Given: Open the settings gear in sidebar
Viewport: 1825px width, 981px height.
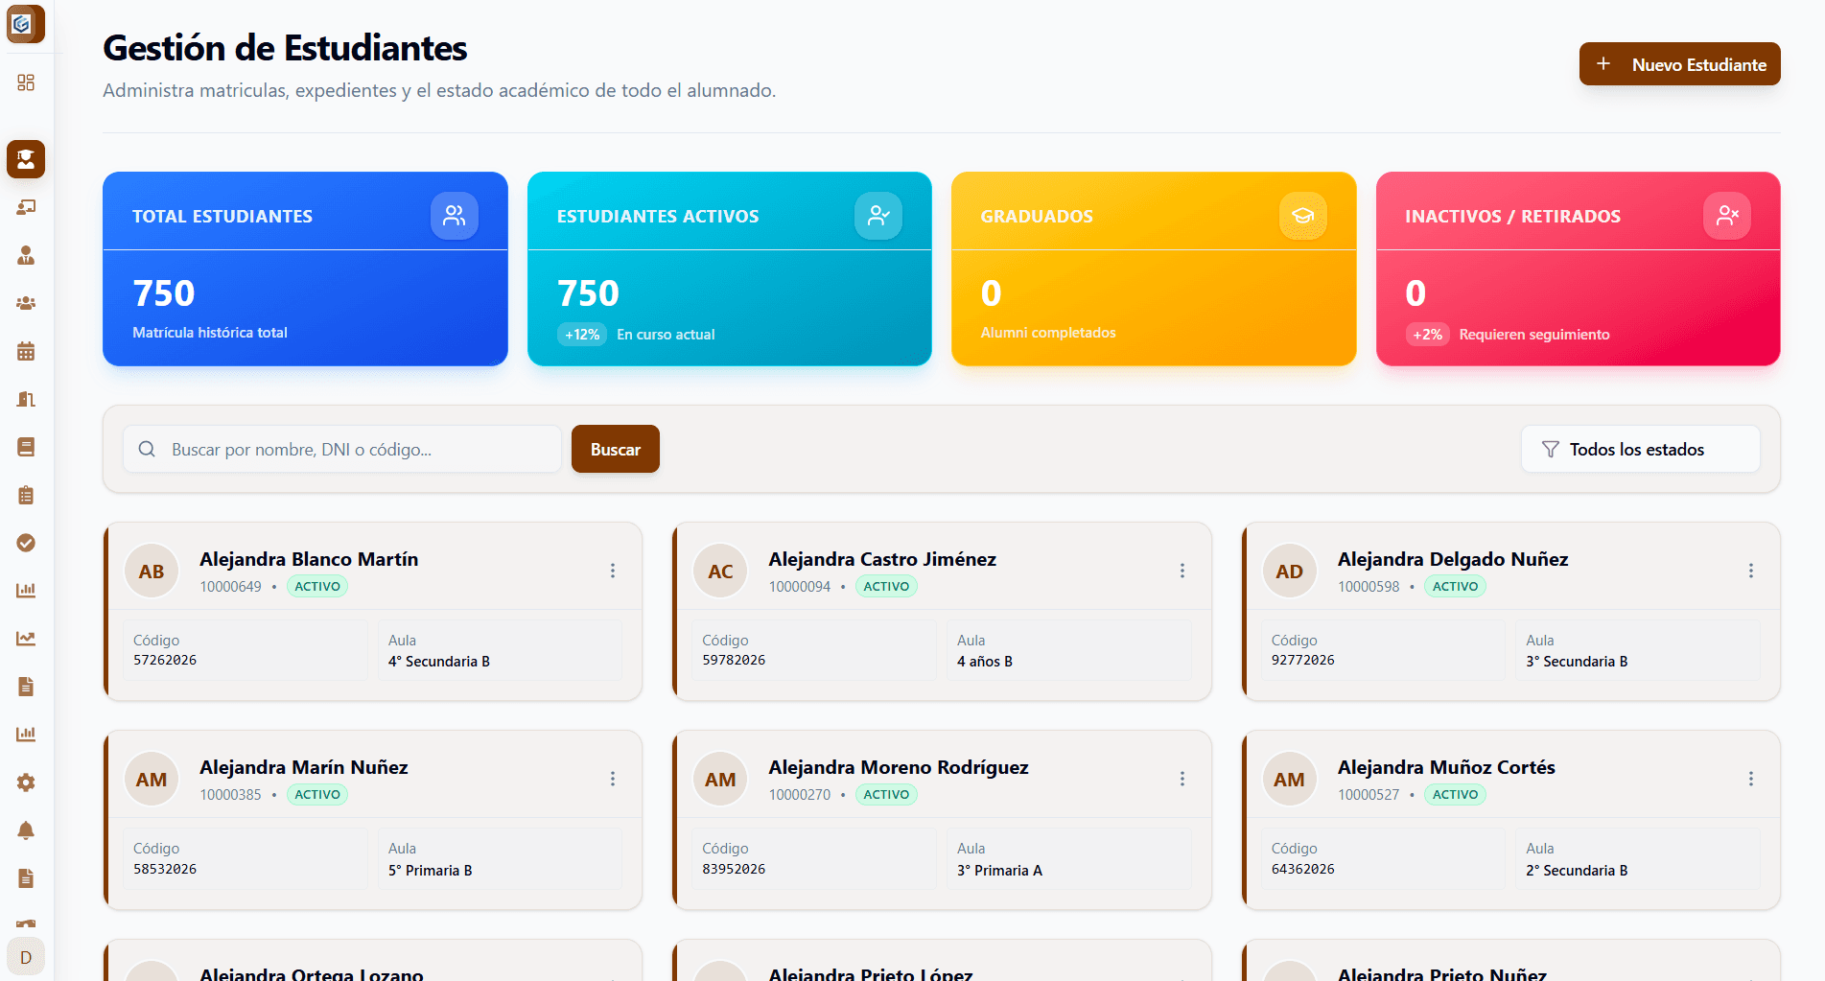Looking at the screenshot, I should [26, 782].
